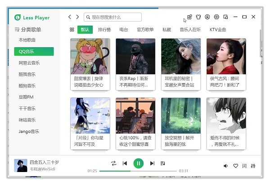Switch to the KTV金曲 tab

click(x=218, y=30)
